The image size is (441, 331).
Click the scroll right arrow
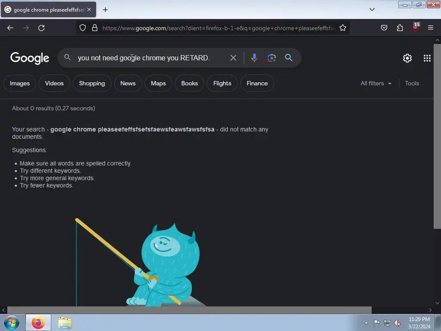tap(430, 310)
